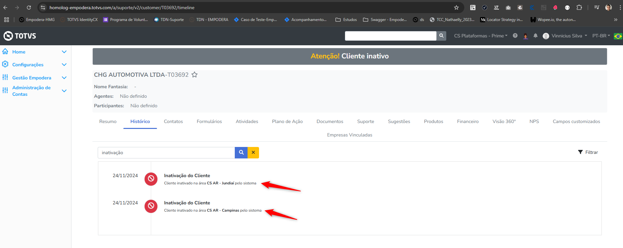Switch to the Resumo tab
The width and height of the screenshot is (623, 248).
(x=108, y=121)
